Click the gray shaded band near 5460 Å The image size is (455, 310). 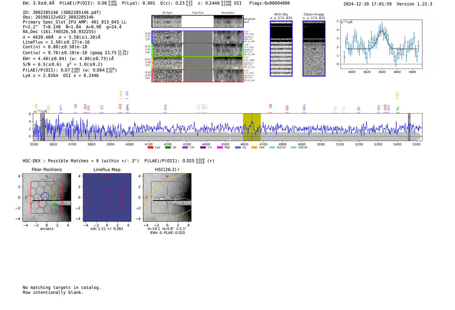pyautogui.click(x=409, y=127)
